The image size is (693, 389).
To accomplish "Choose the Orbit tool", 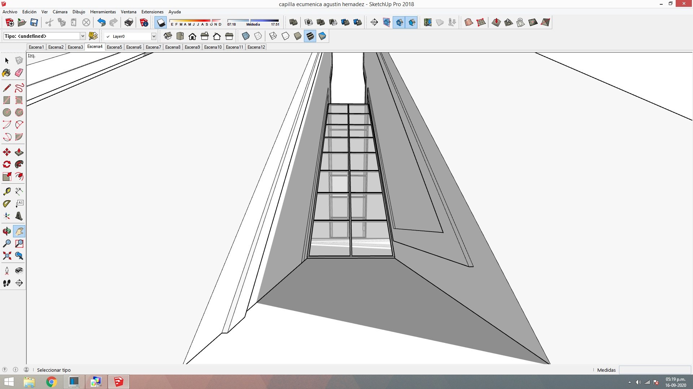I will (x=6, y=231).
